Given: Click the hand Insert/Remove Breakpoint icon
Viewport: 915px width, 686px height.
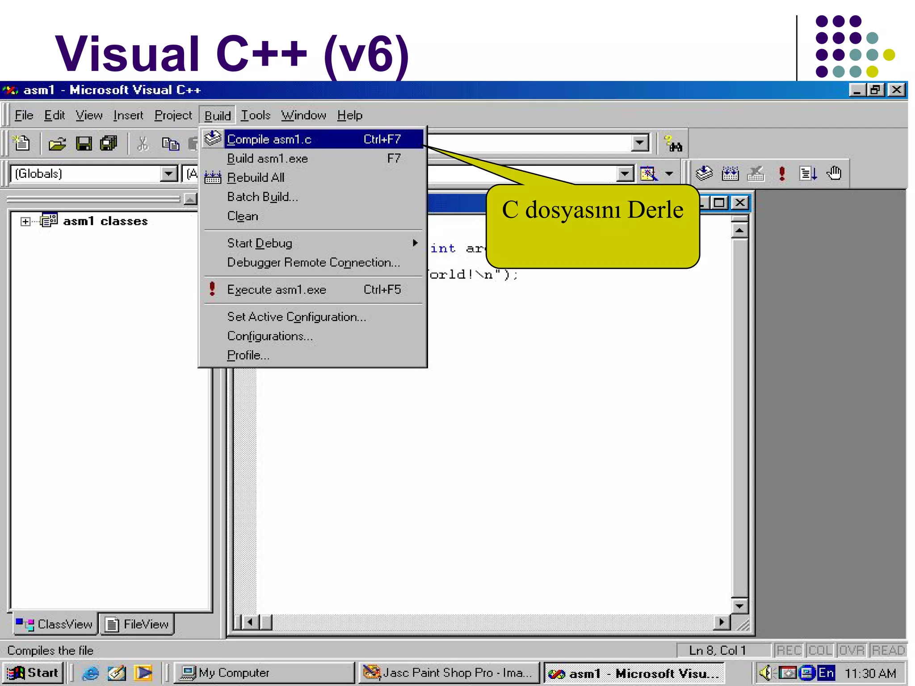Looking at the screenshot, I should (834, 173).
